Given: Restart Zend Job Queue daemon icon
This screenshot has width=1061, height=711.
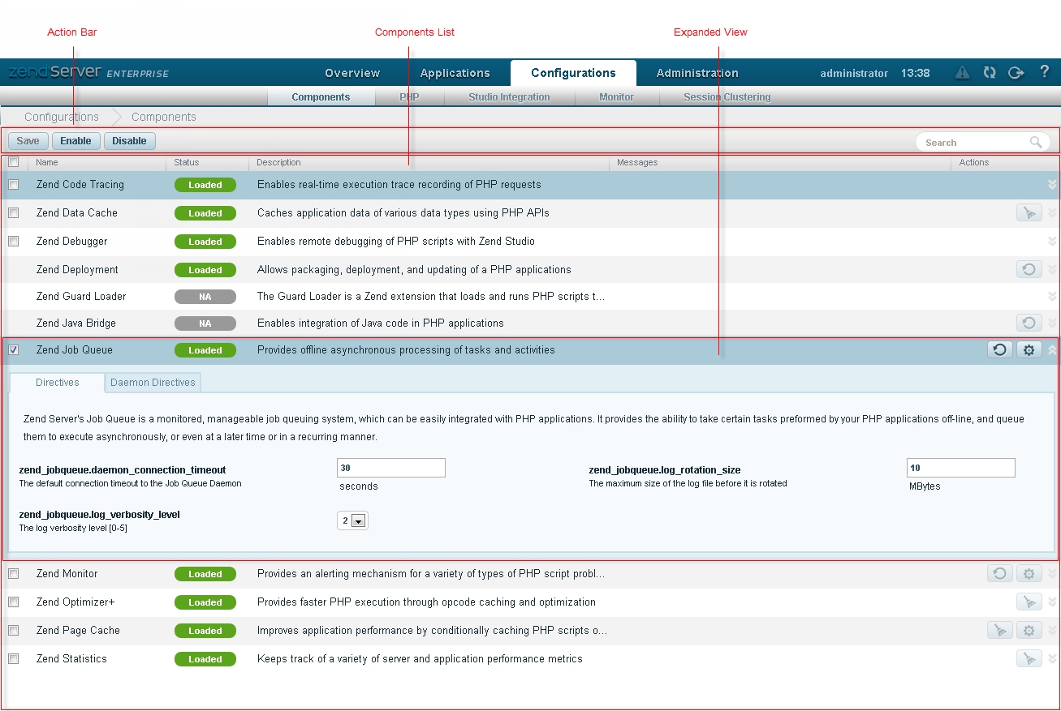Looking at the screenshot, I should (x=1000, y=350).
